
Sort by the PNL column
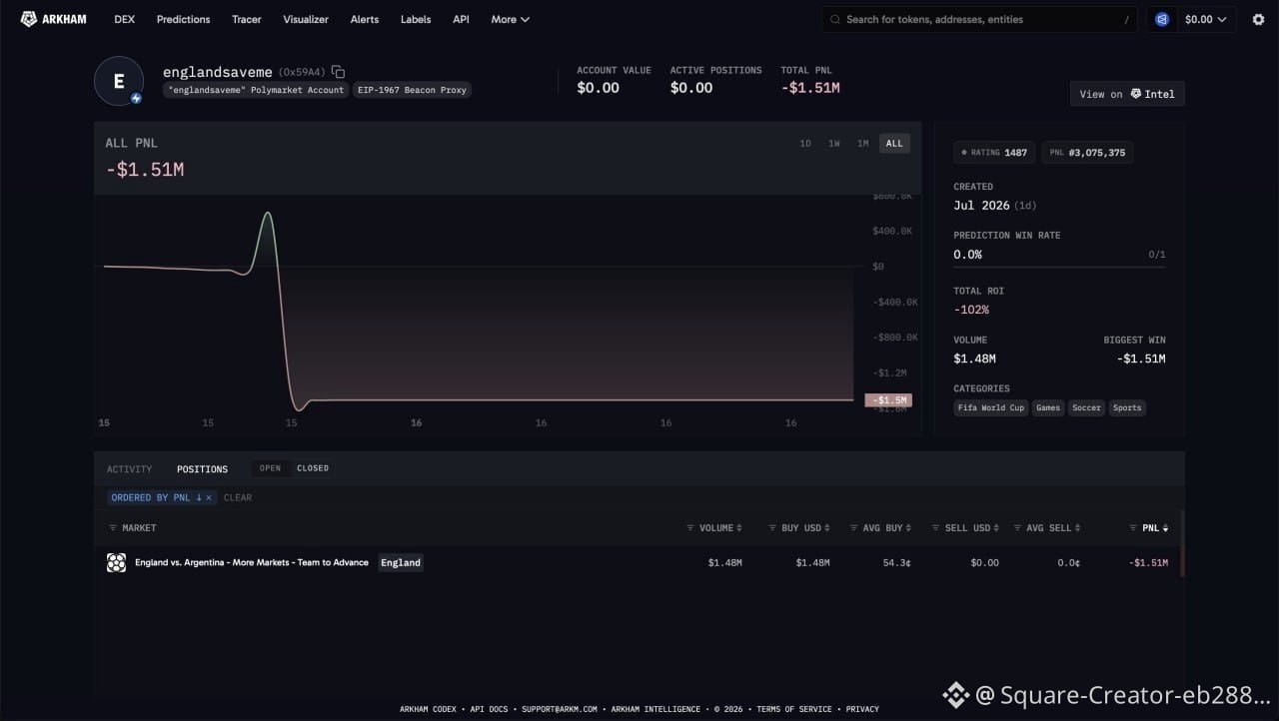point(1155,527)
